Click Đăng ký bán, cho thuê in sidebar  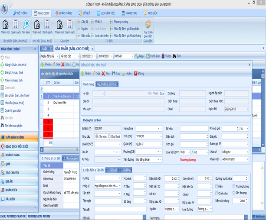pyautogui.click(x=15, y=64)
